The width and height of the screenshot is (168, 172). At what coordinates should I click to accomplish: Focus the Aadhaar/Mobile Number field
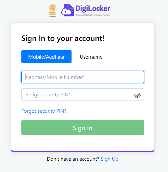[x=83, y=77]
